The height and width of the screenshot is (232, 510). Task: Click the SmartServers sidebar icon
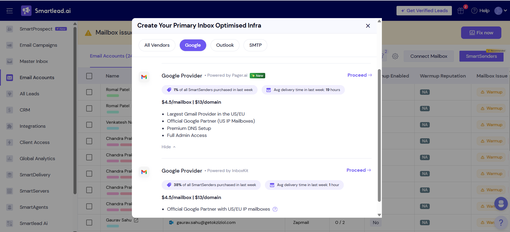click(10, 191)
